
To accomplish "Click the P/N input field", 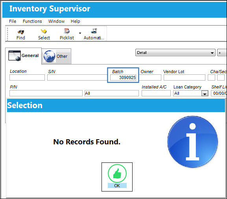I will pyautogui.click(x=46, y=93).
